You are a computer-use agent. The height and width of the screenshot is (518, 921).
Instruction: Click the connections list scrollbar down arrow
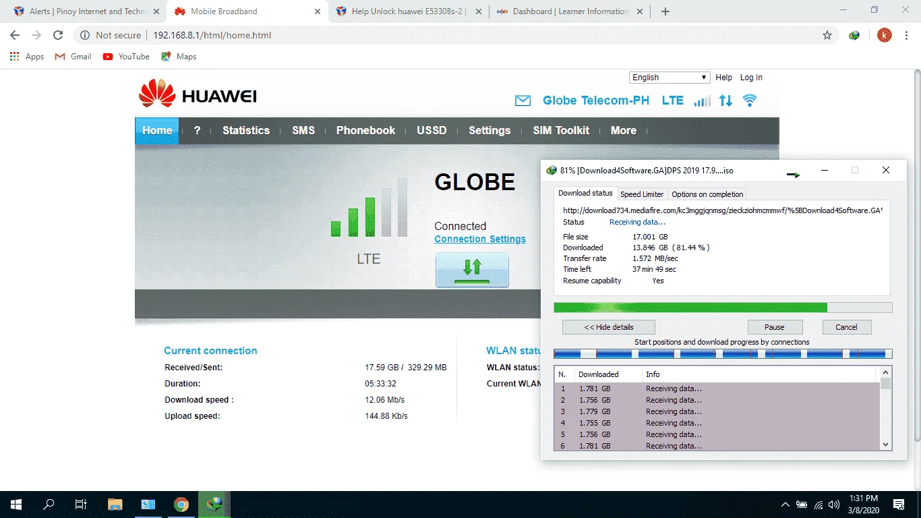pyautogui.click(x=886, y=444)
